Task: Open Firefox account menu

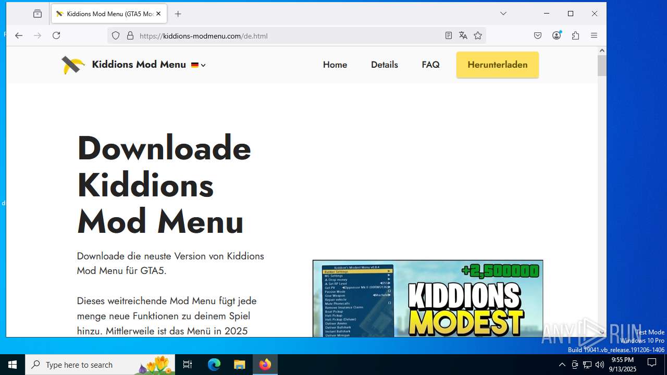Action: tap(557, 35)
